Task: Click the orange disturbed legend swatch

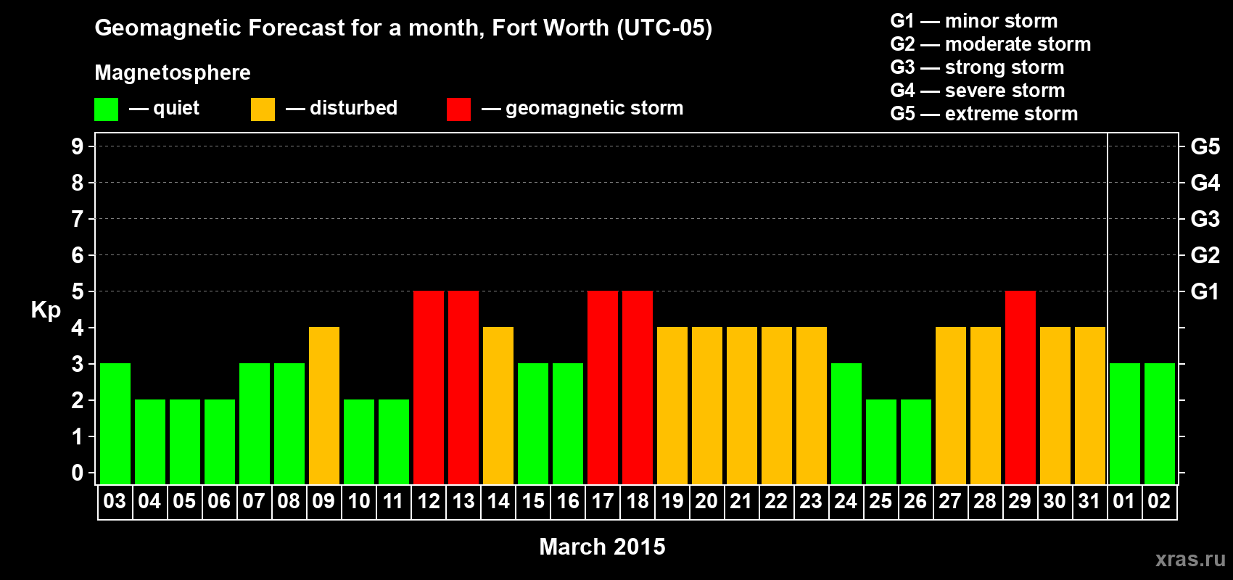Action: pyautogui.click(x=263, y=109)
